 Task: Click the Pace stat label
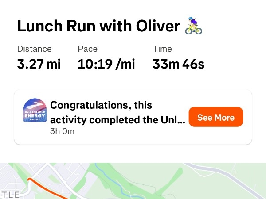[87, 49]
